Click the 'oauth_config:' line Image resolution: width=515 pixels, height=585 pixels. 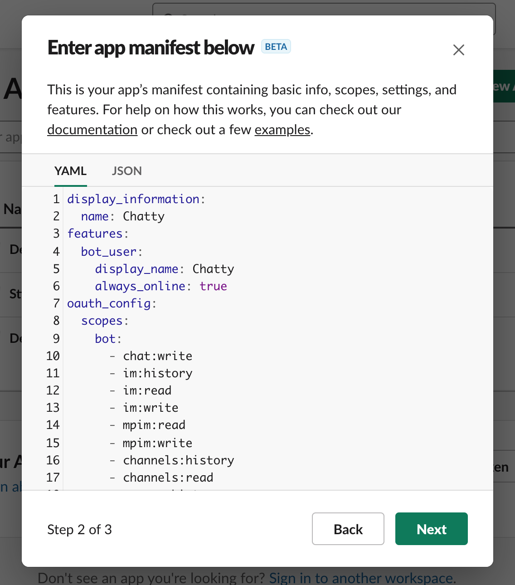coord(112,303)
